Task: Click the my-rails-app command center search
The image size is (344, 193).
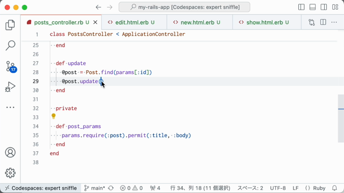Action: pos(184,7)
